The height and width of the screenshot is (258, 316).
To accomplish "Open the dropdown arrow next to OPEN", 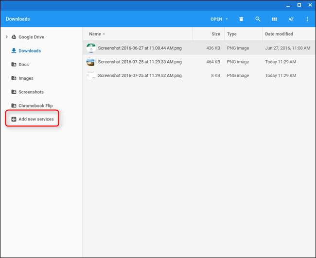I will pyautogui.click(x=227, y=19).
